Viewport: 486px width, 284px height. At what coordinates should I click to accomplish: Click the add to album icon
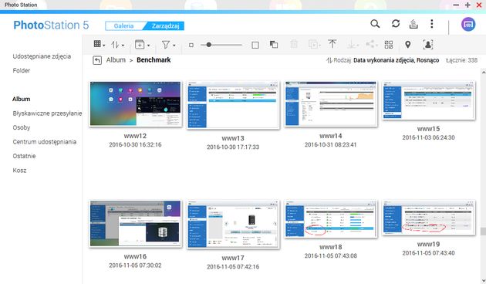(314, 45)
